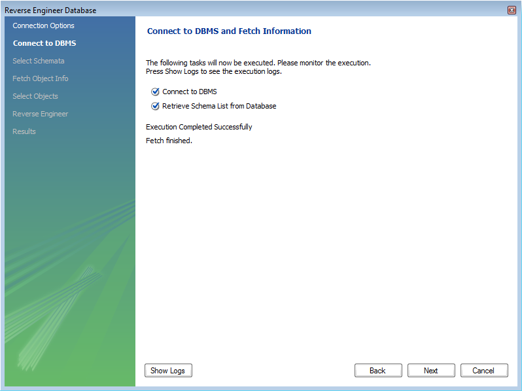Click the Connect to DBMS task checkmark icon
This screenshot has height=391, width=522.
155,92
